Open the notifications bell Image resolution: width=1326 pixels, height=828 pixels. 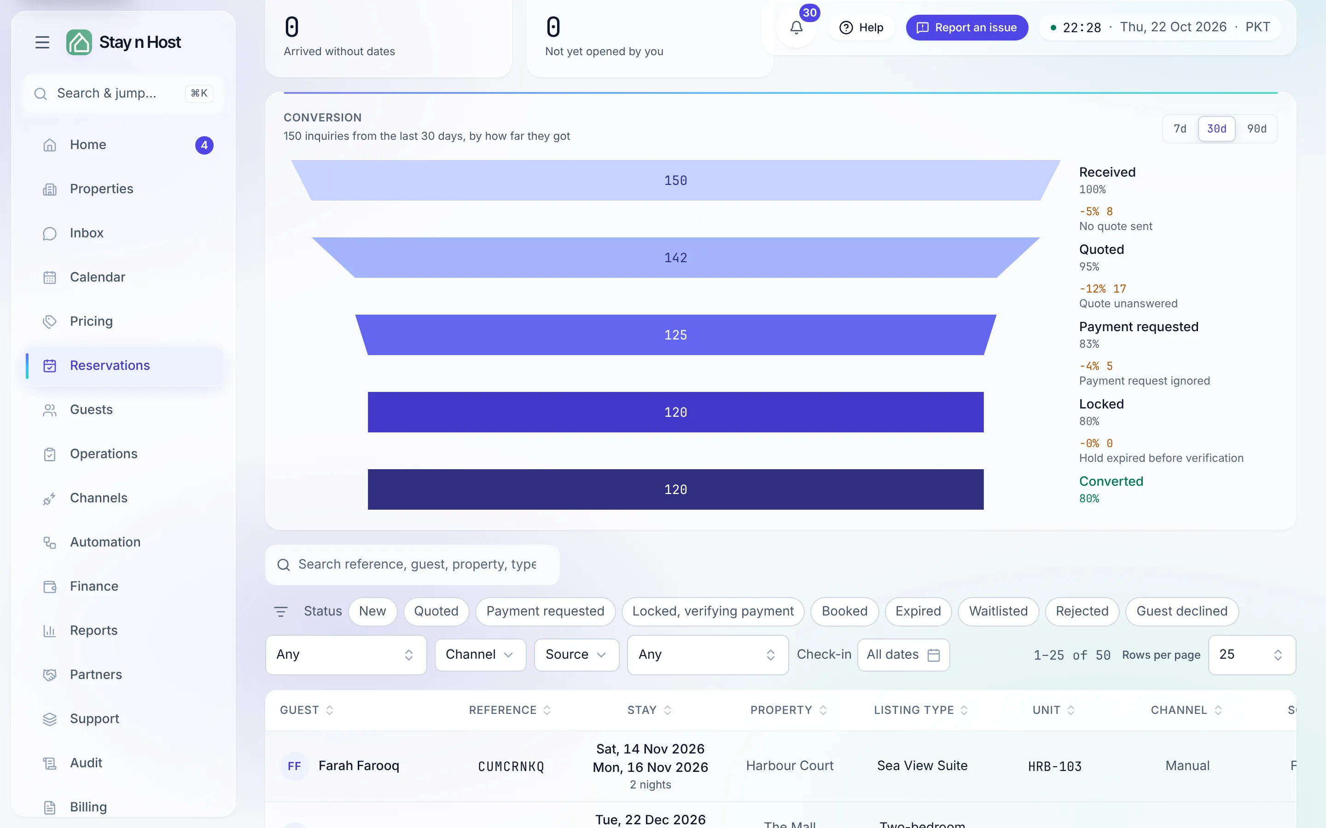pos(796,28)
